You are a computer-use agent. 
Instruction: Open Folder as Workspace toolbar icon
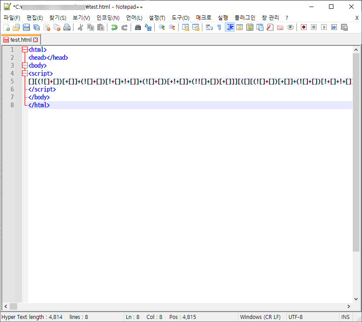[x=280, y=27]
